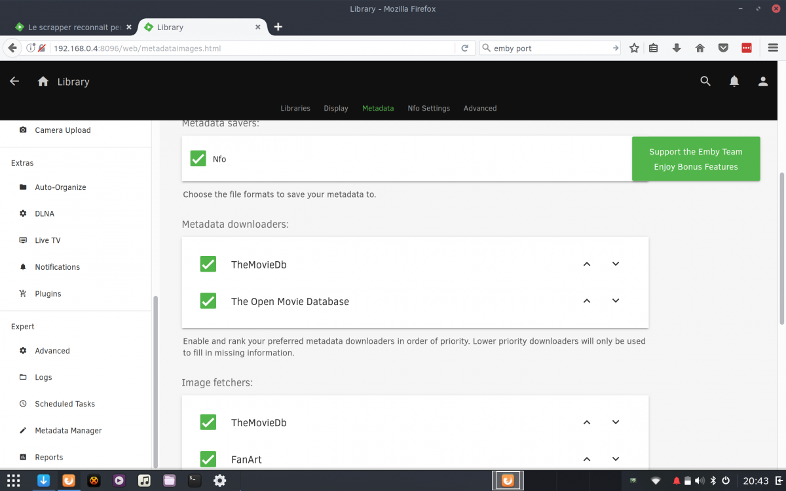Screen dimensions: 786x491
Task: Click Firefox back navigation button
Action: [12, 48]
